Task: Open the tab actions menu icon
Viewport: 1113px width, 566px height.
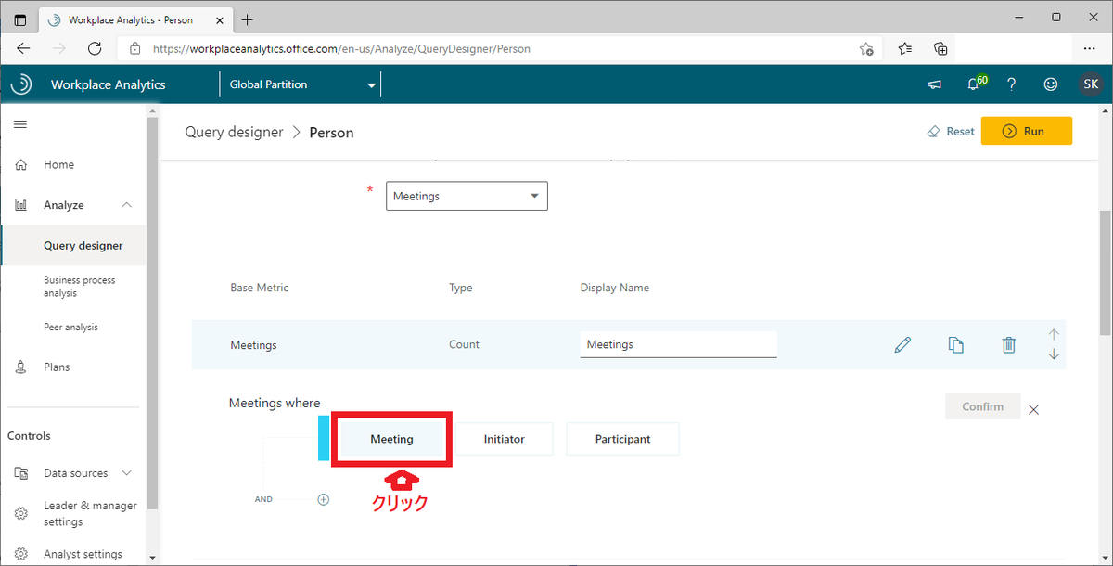Action: click(20, 19)
